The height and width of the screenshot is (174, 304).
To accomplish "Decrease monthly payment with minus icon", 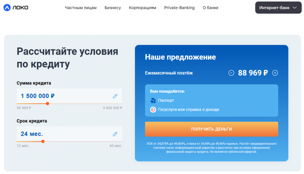I will click(x=231, y=73).
